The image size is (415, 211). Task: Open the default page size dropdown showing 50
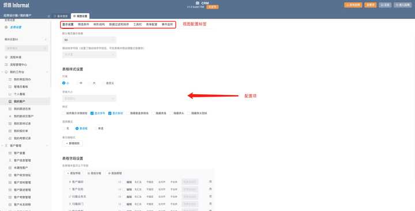(89, 40)
